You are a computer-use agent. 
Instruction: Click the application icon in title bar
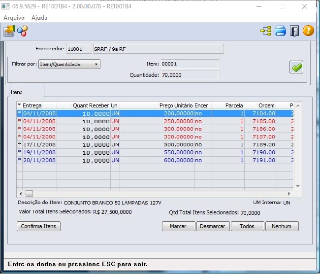pos(5,6)
